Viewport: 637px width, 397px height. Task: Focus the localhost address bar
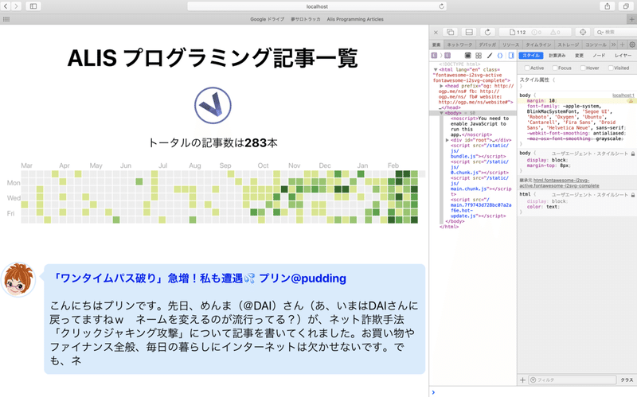tap(317, 6)
